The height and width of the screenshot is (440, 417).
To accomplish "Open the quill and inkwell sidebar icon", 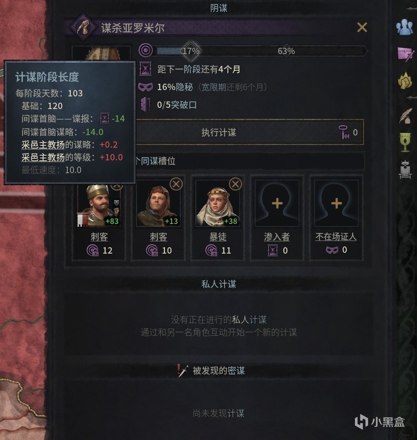I will coord(405,116).
